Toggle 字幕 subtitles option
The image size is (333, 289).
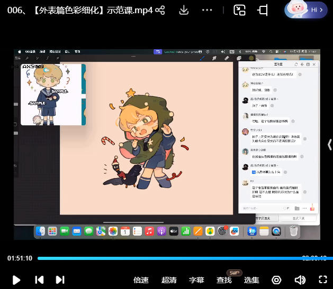point(196,280)
